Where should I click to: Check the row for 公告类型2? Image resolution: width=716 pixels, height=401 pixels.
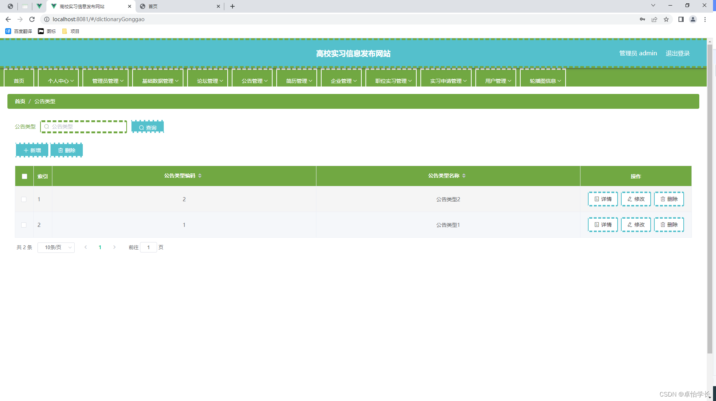point(24,199)
